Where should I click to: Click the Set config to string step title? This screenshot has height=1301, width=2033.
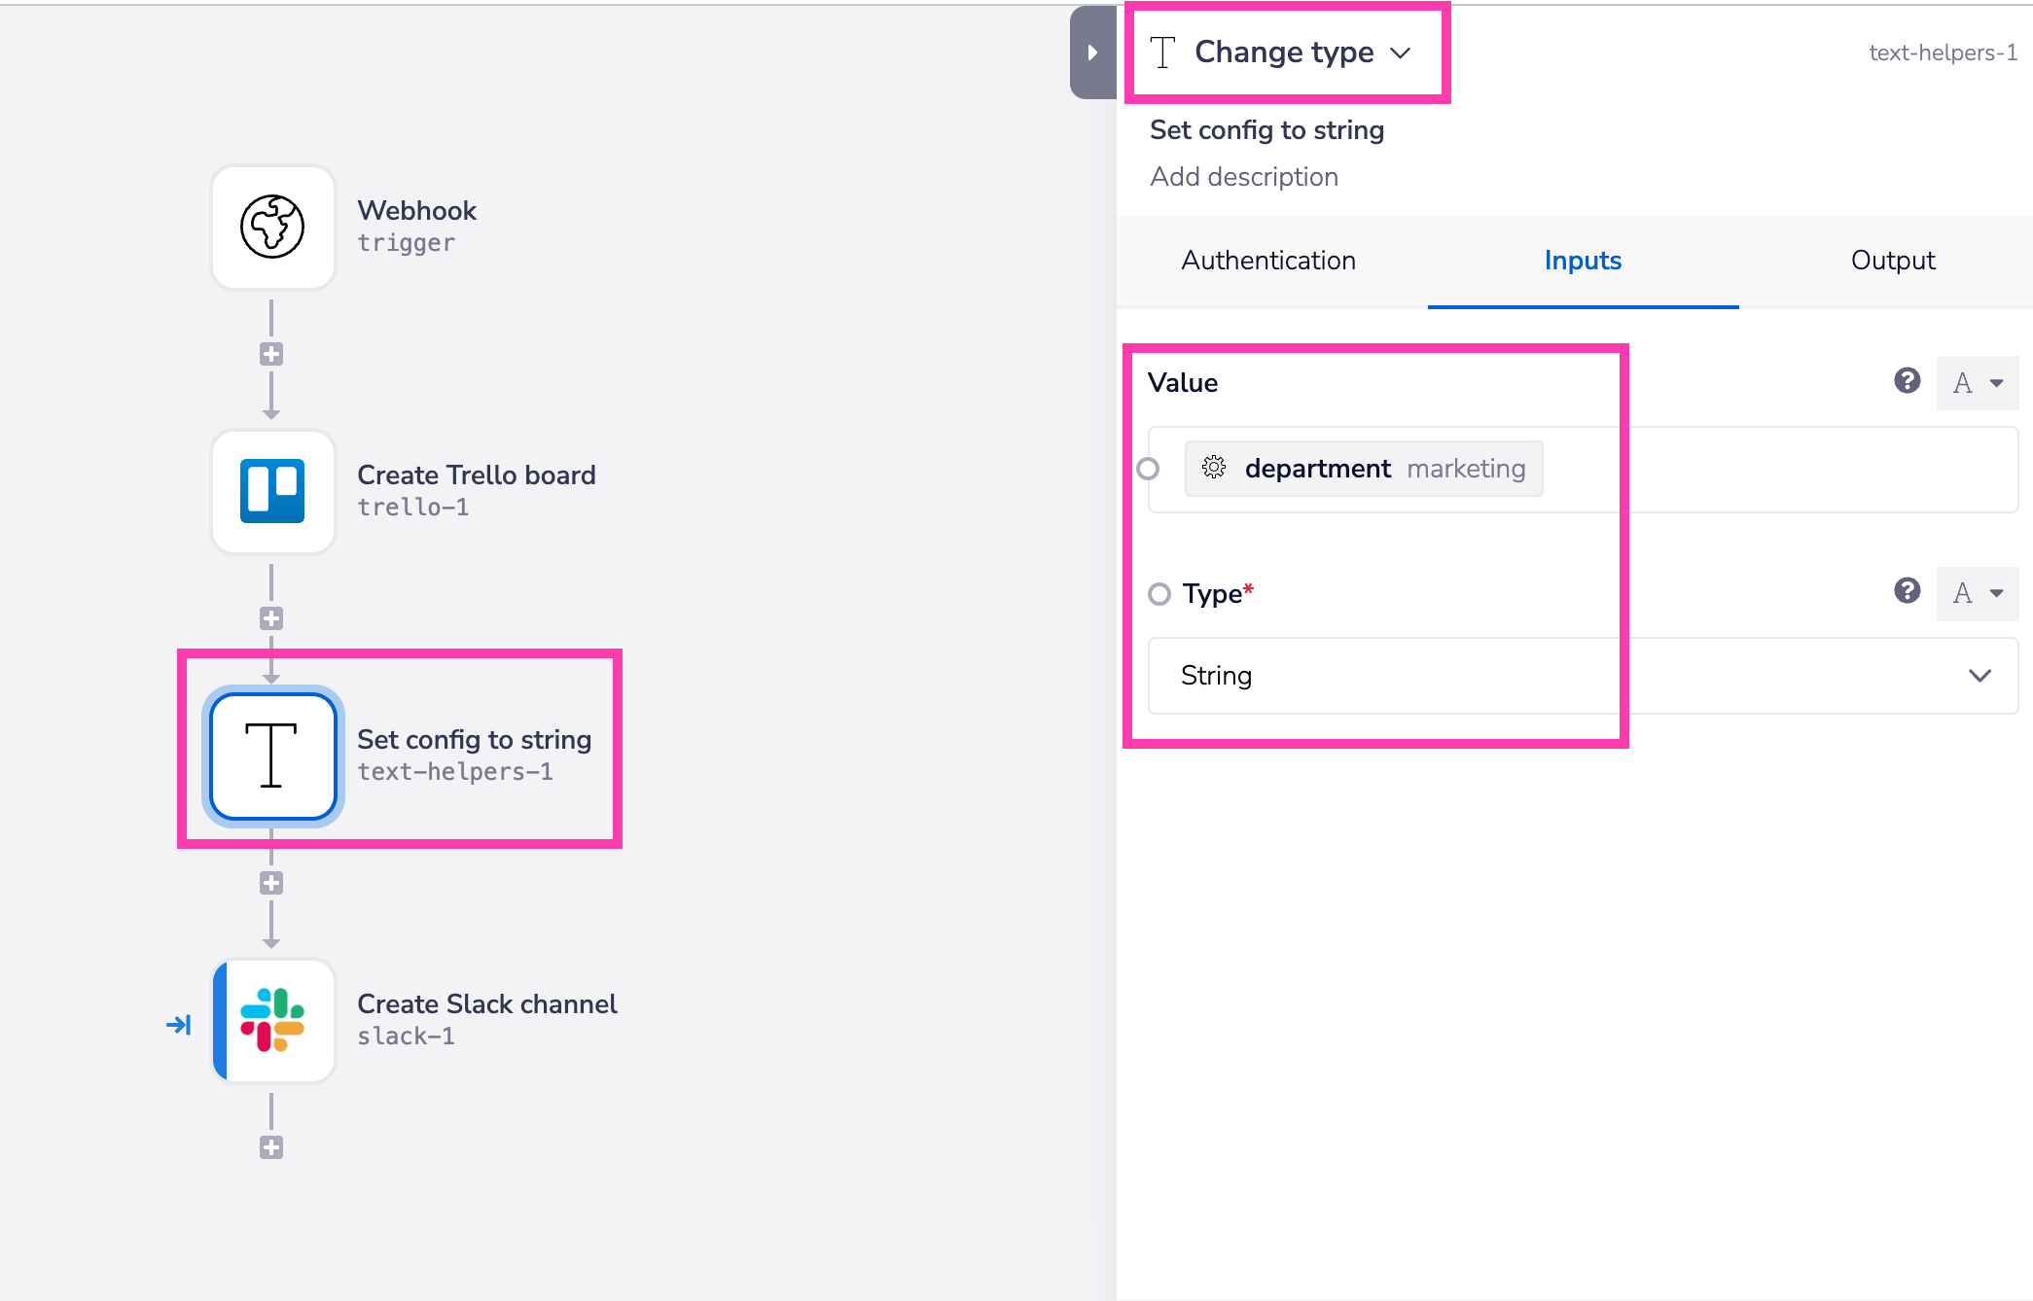point(1266,130)
